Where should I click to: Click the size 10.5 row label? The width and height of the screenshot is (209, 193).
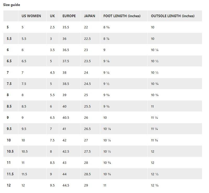pyautogui.click(x=10, y=151)
